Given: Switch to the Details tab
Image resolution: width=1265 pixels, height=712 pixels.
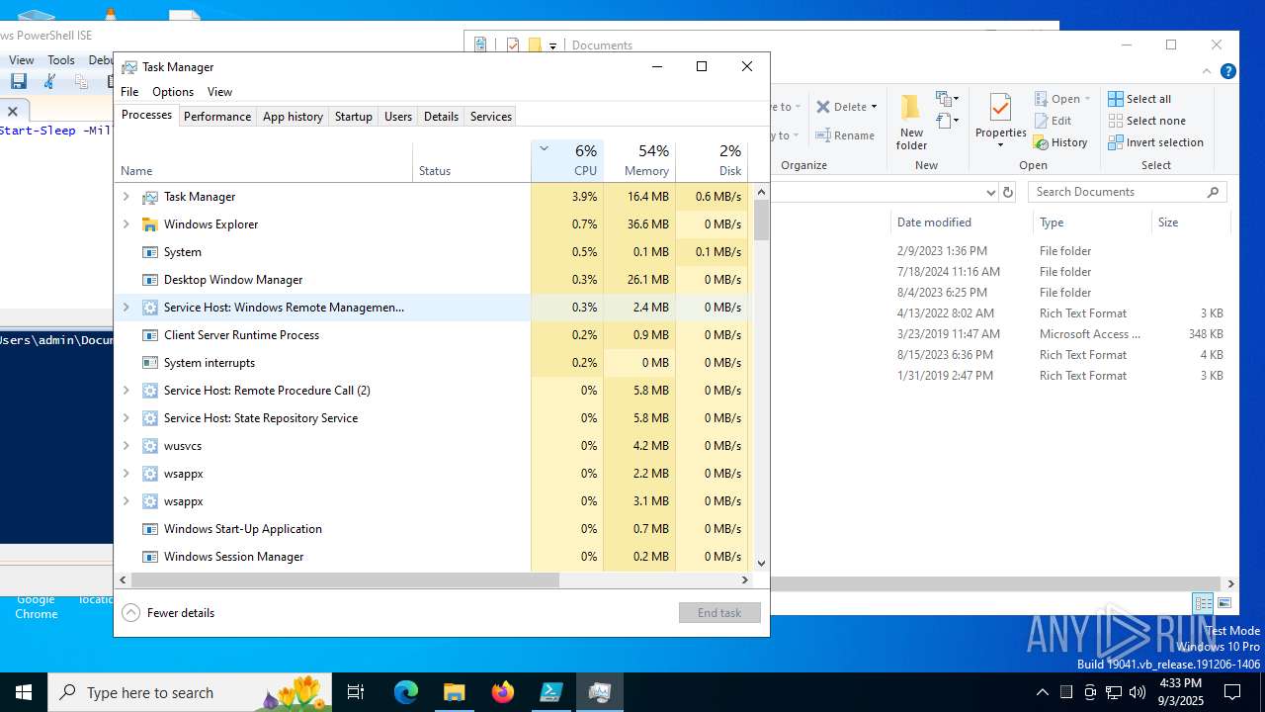Looking at the screenshot, I should (x=441, y=117).
